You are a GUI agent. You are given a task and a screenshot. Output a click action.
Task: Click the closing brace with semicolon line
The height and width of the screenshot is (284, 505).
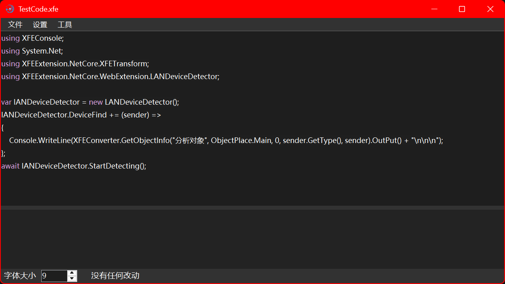click(3, 153)
